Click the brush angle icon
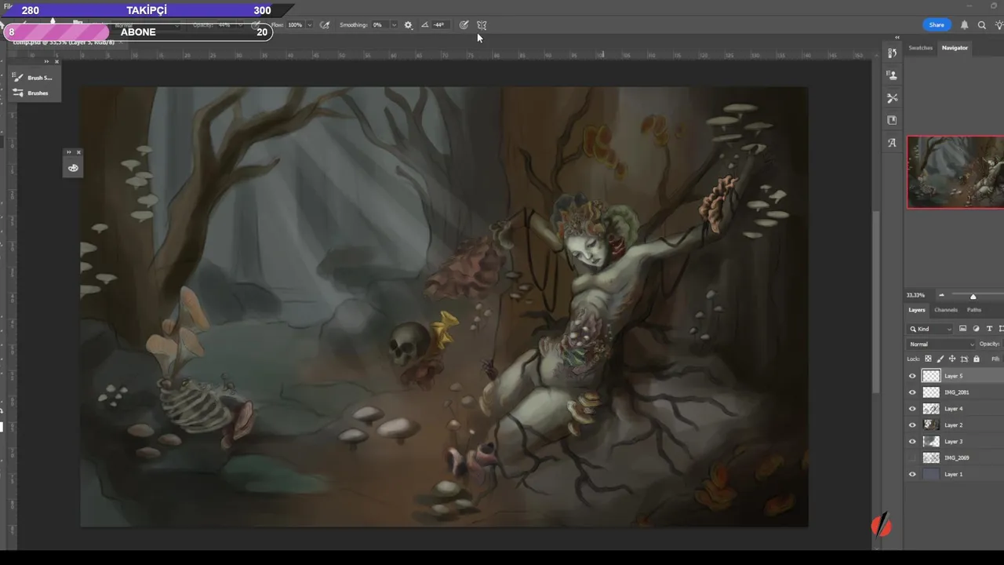The image size is (1004, 565). point(425,25)
